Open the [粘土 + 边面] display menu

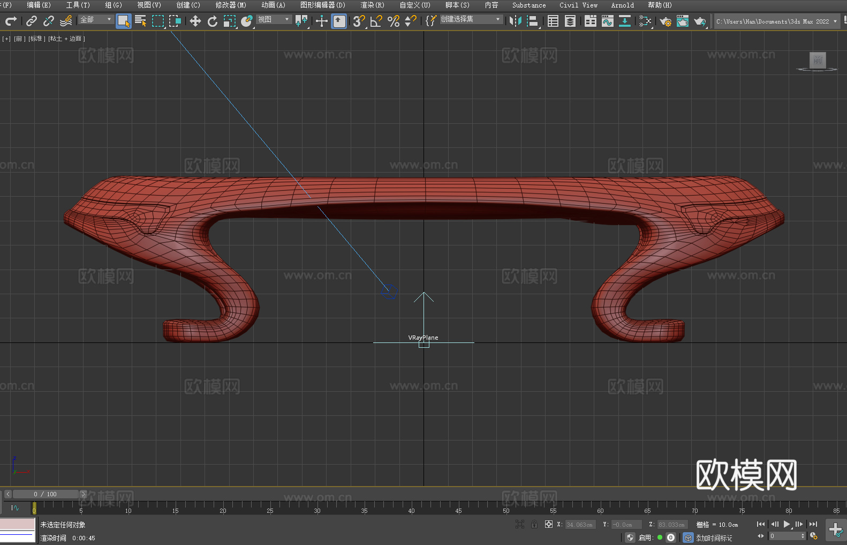click(66, 39)
